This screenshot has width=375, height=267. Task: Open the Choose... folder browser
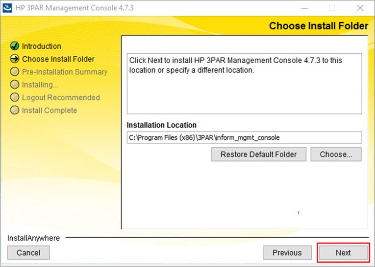tap(336, 155)
